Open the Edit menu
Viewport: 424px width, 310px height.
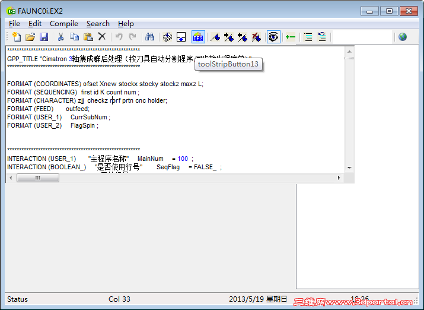coord(35,24)
